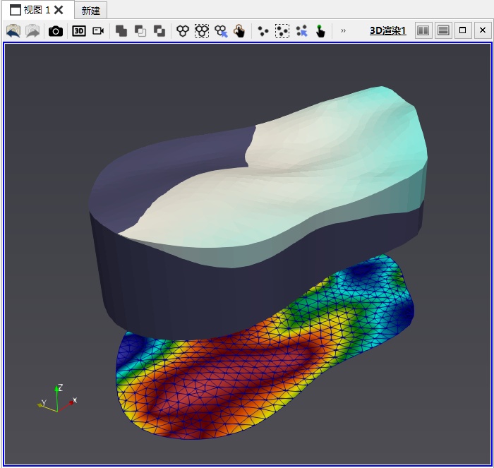This screenshot has width=494, height=468.
Task: Select cells through frustum tool
Action: [x=202, y=31]
